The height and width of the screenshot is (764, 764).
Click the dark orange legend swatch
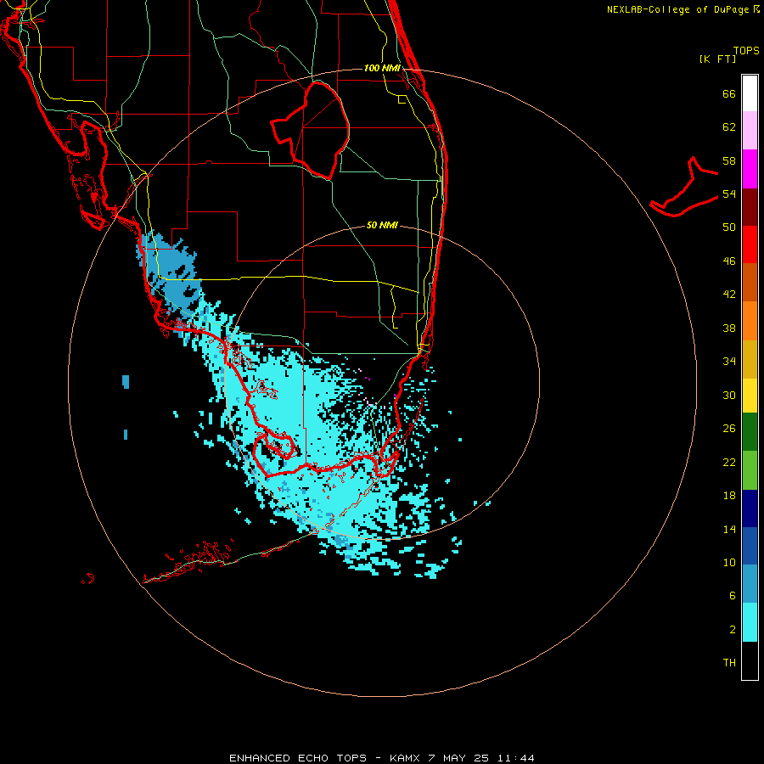click(750, 282)
